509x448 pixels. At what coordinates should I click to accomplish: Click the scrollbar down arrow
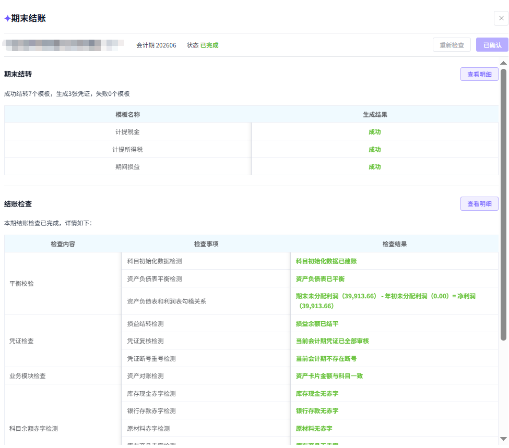[x=503, y=439]
